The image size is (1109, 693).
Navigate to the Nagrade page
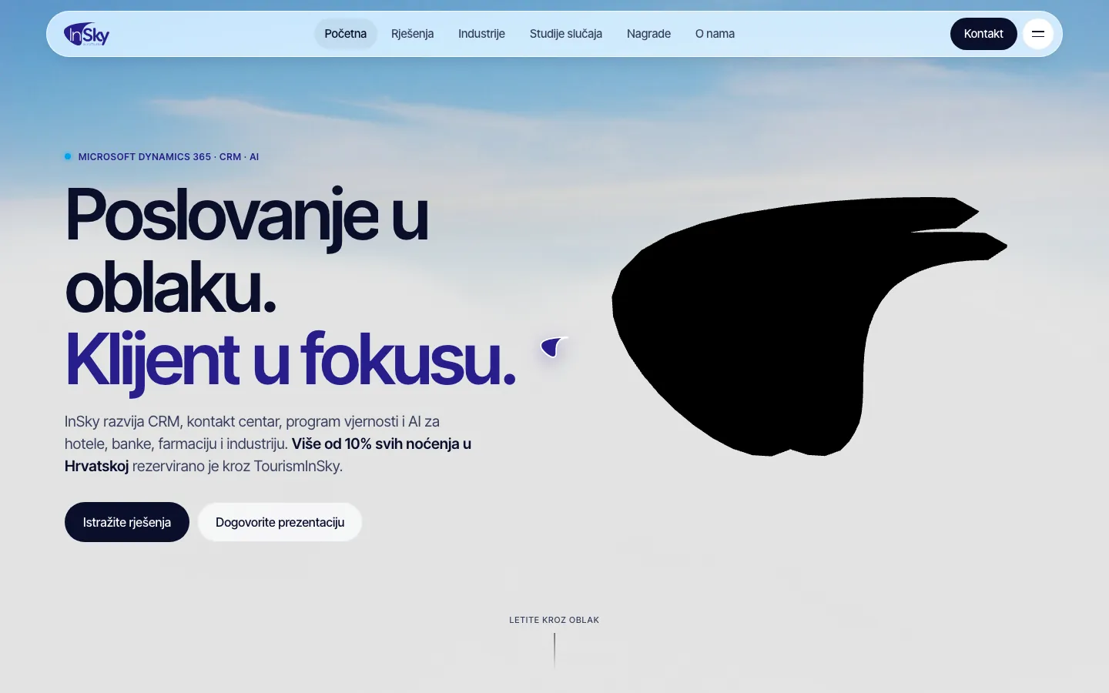(x=648, y=34)
